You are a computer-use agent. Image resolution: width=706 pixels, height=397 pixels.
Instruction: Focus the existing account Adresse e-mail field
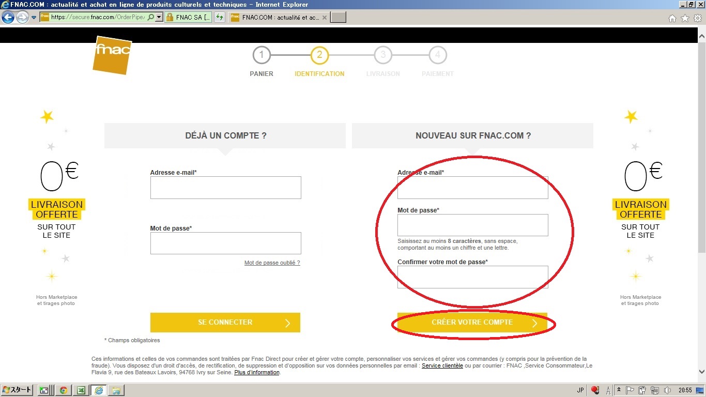225,188
